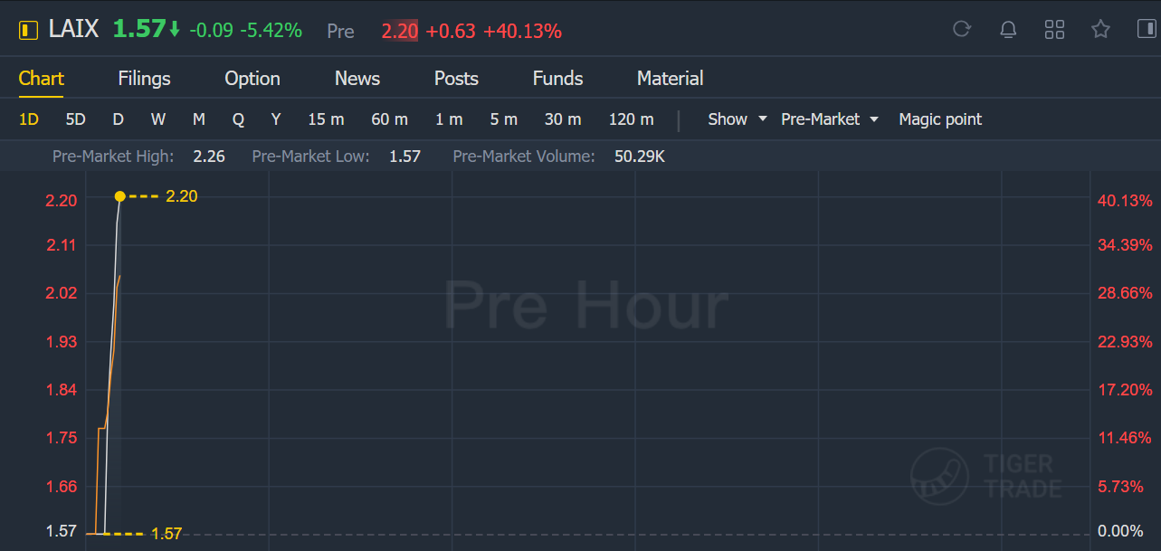Screen dimensions: 1161x551
Task: Open the Material tab
Action: 670,79
